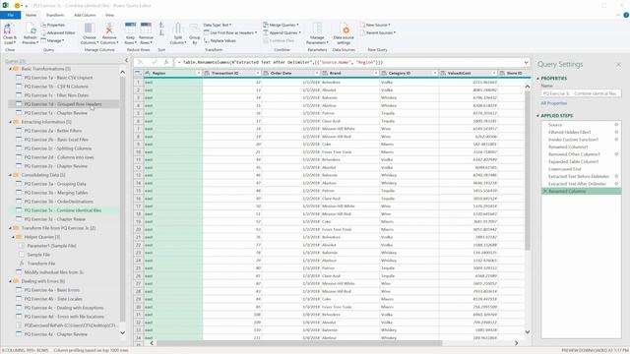Click the Help icon at top right

point(626,15)
